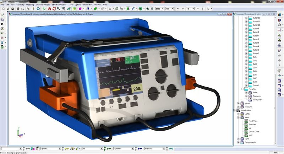Expand the Lights tree node

coord(238,114)
